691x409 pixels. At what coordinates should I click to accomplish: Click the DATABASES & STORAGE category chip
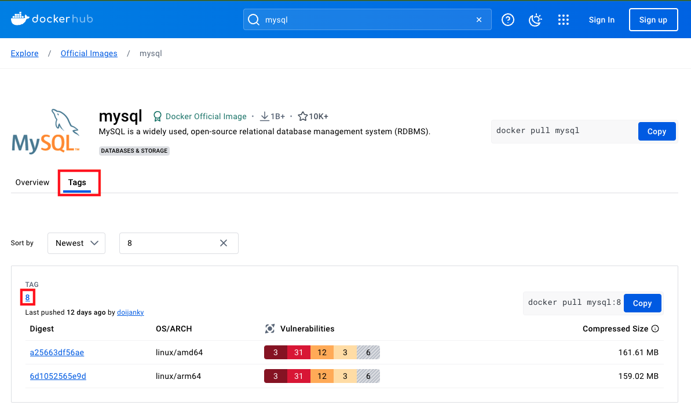coord(134,150)
